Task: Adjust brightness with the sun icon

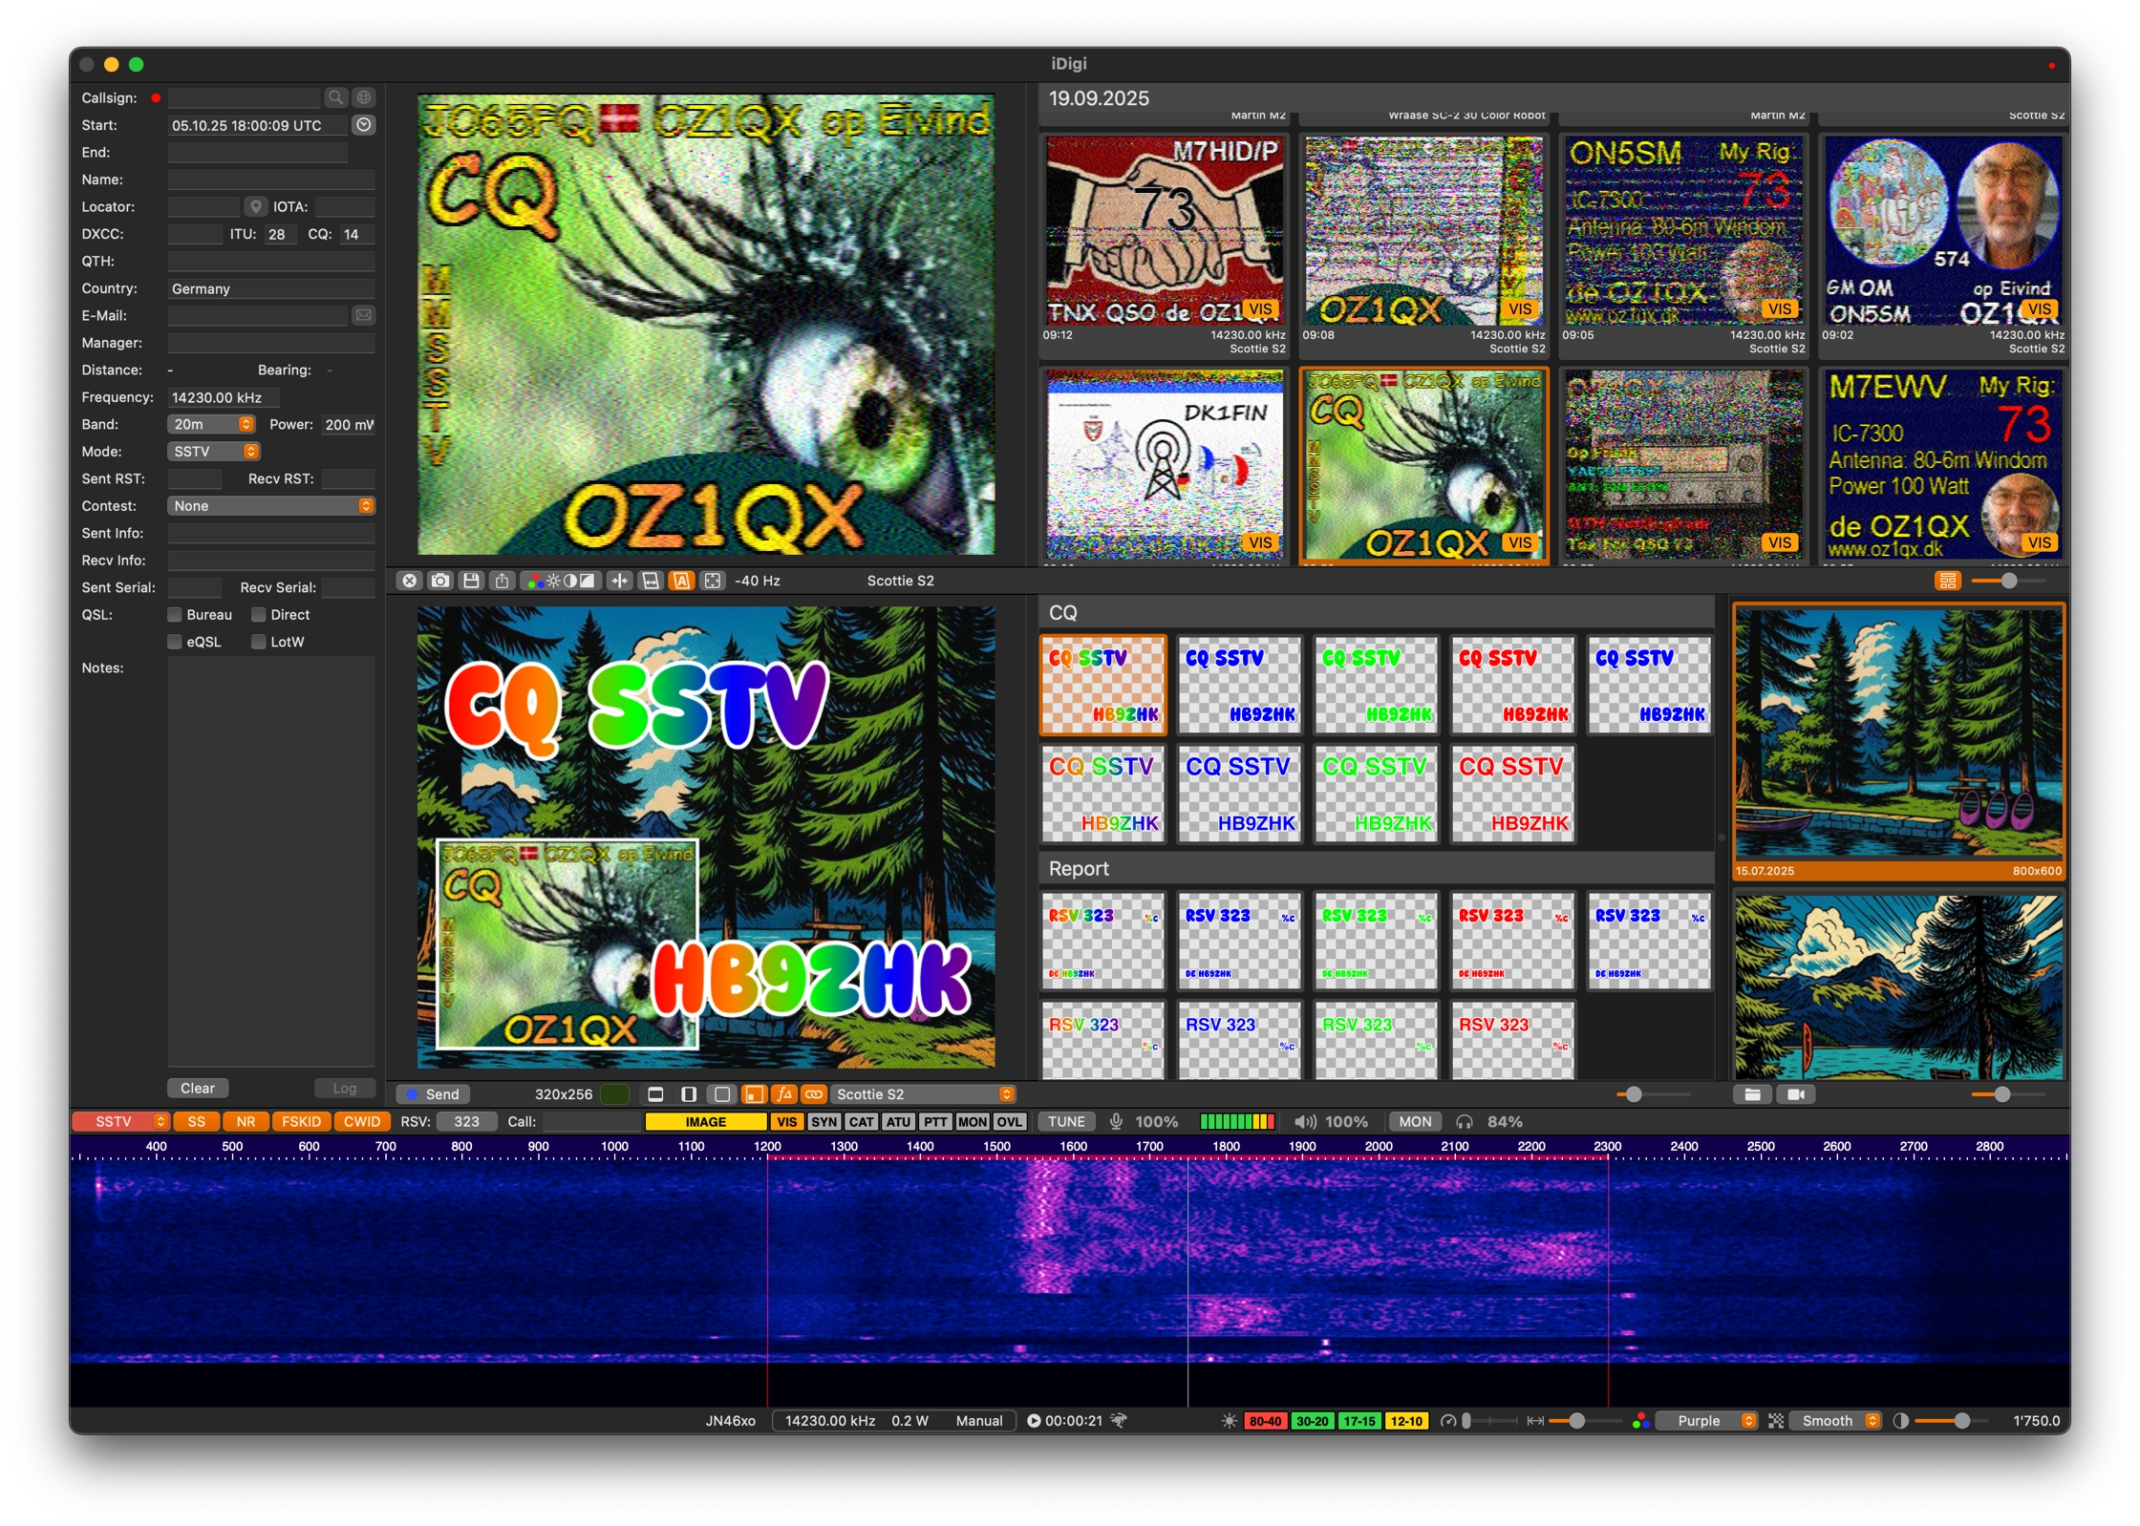Action: [x=553, y=581]
